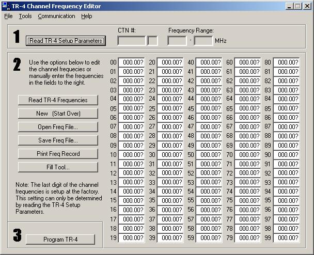Screen dimensions: 314x255
Task: Select channel 01 frequency field
Action: pos(131,71)
